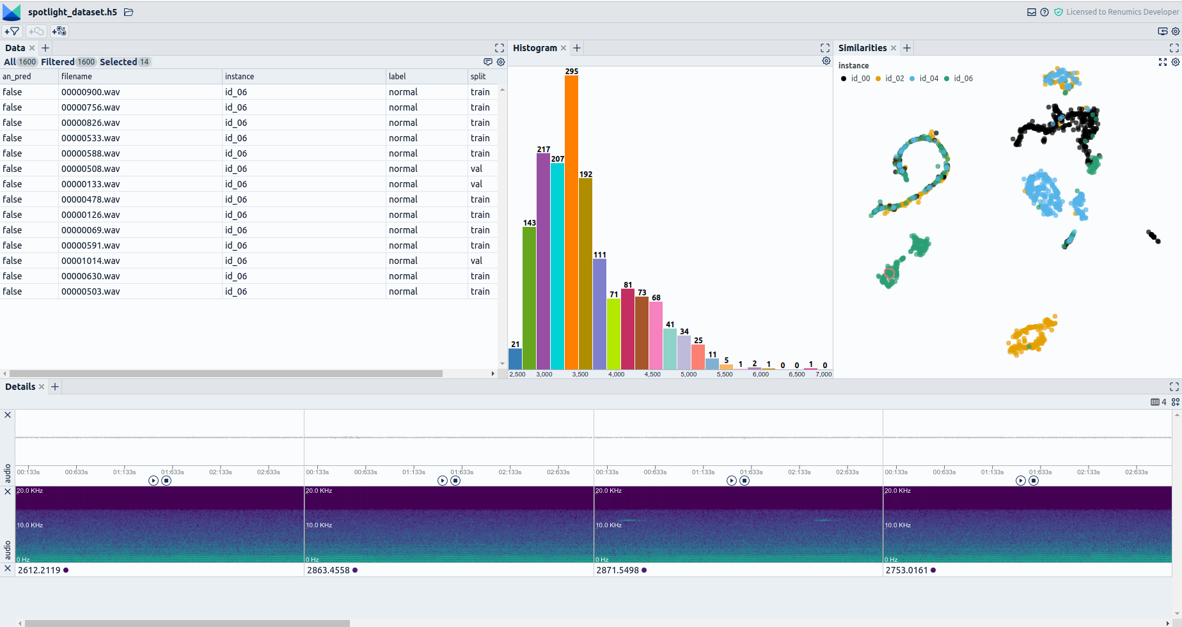Play audio for value 2871.5498 sample

coord(732,481)
